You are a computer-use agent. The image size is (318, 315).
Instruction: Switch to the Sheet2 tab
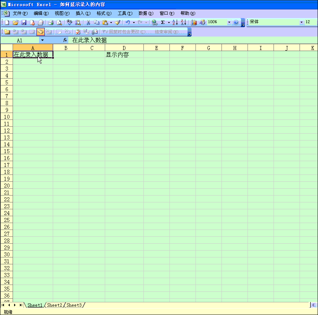[55, 305]
